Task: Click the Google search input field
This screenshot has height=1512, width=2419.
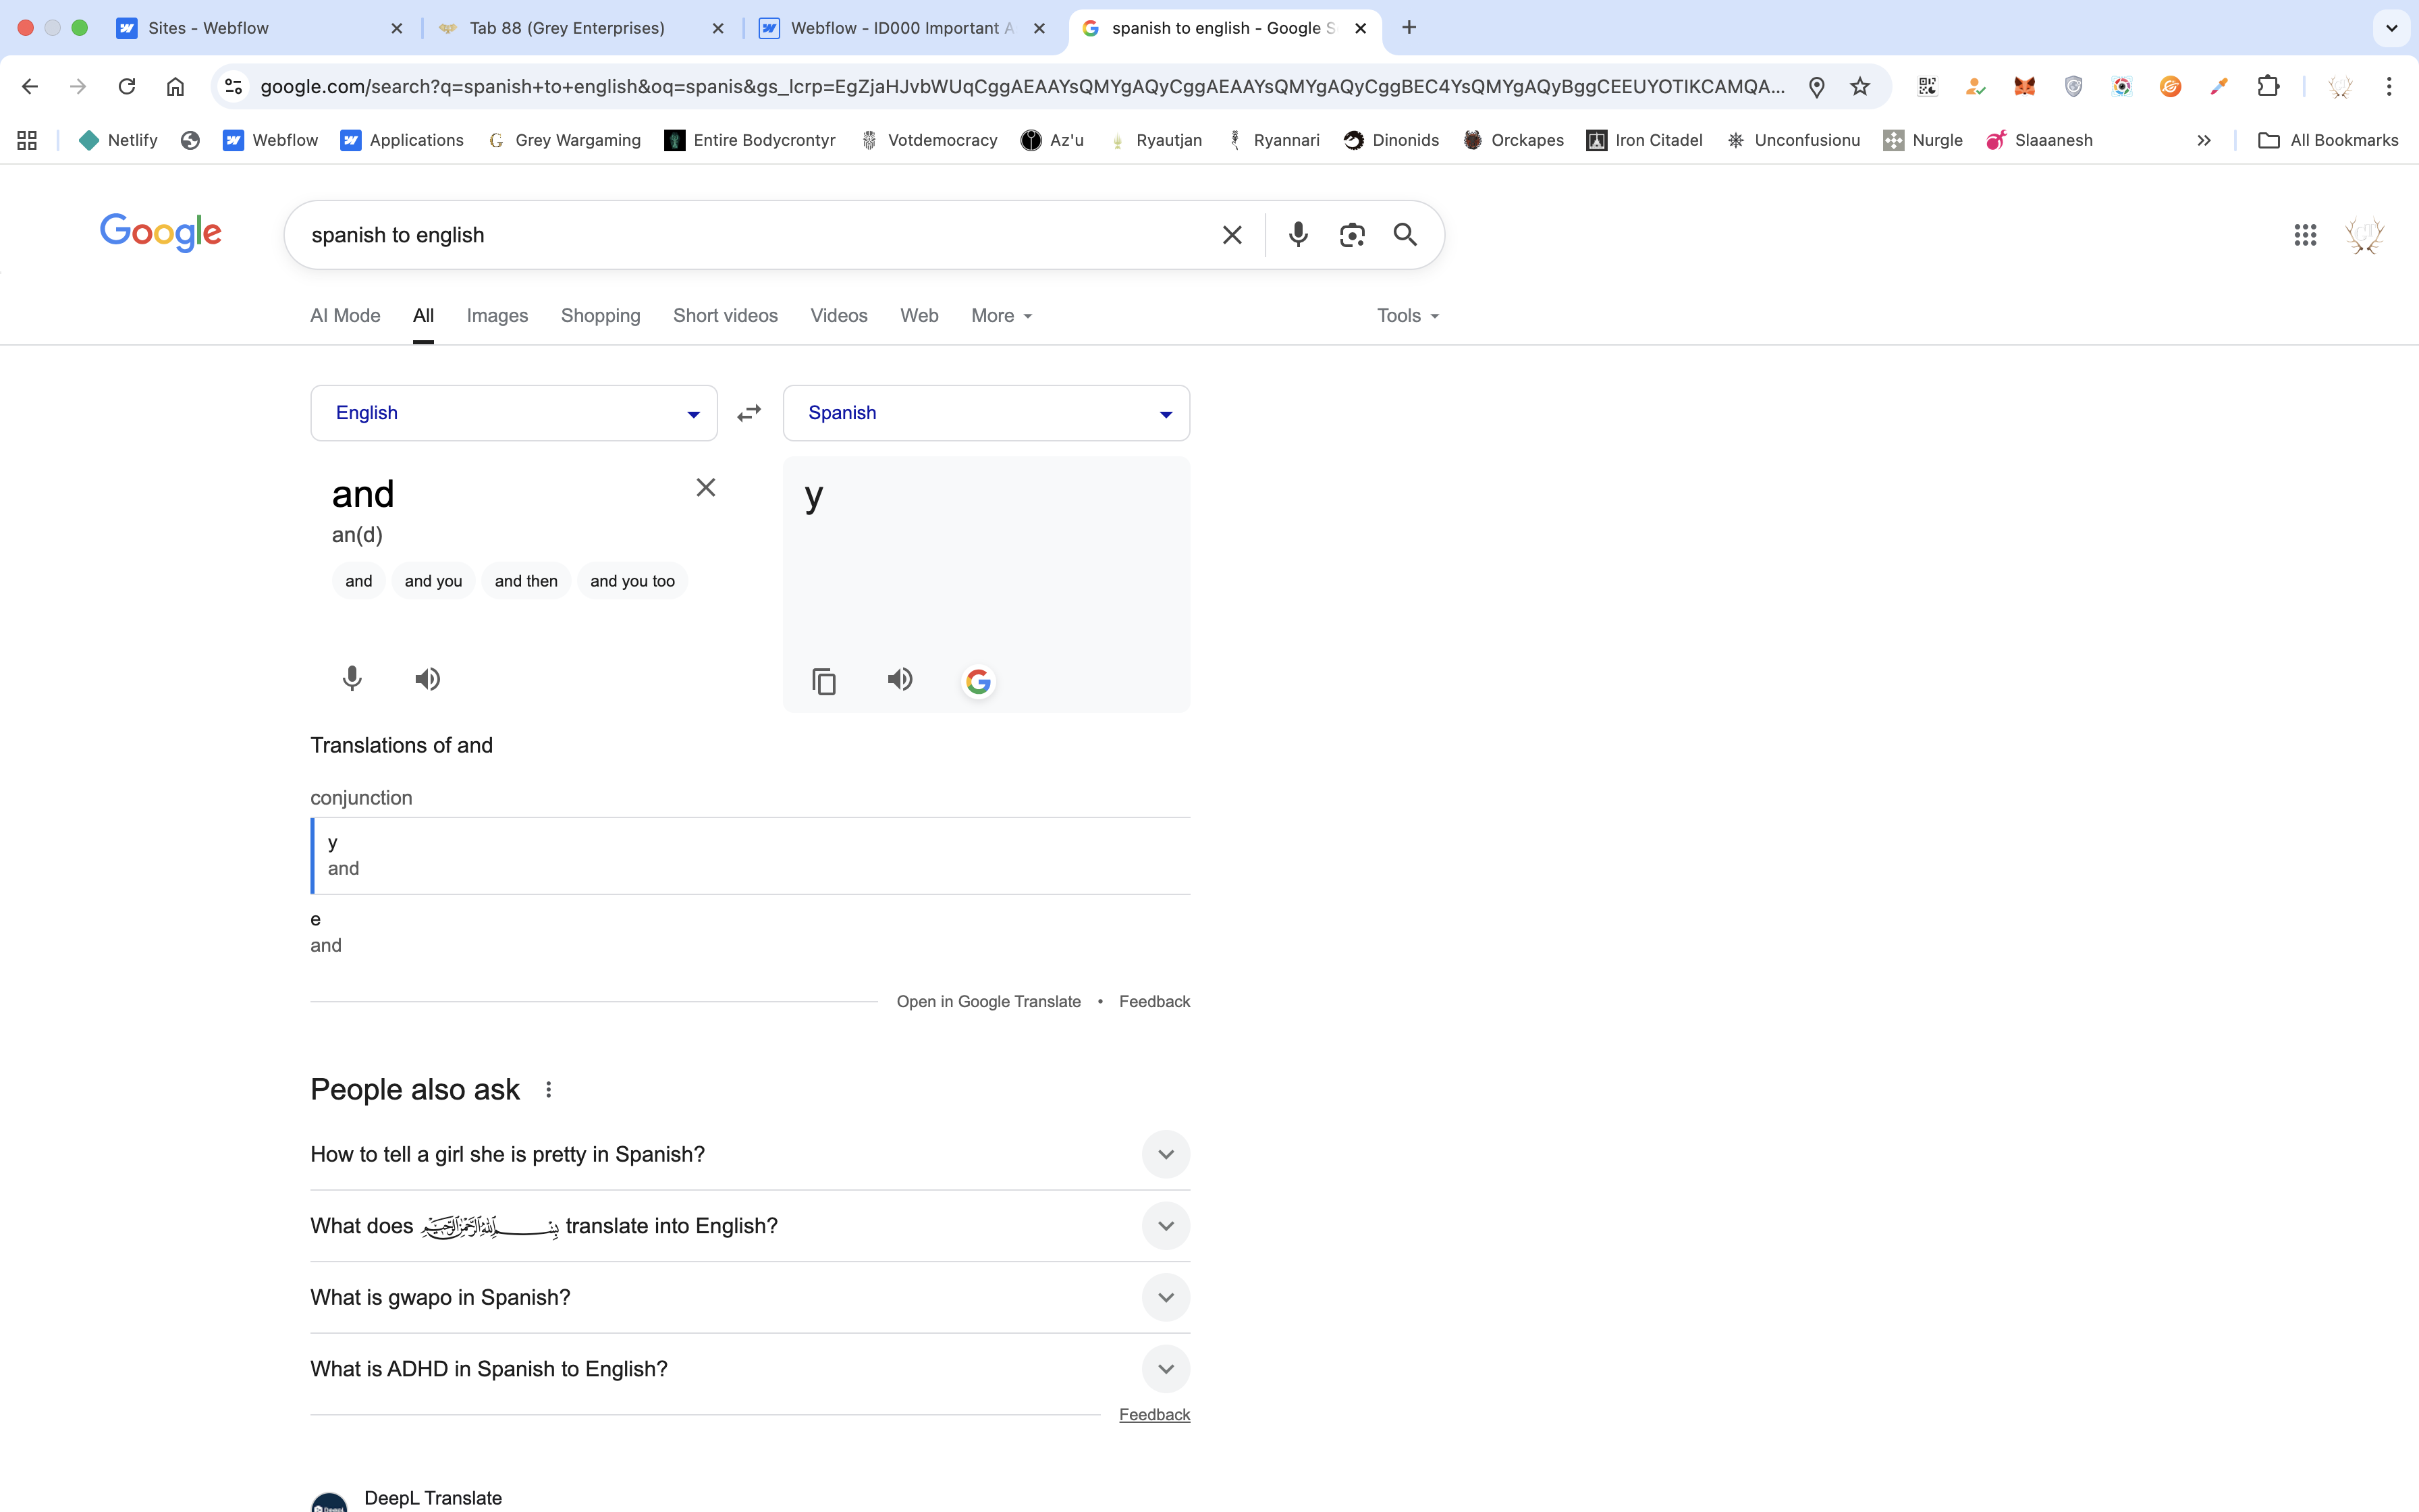Action: tap(750, 235)
